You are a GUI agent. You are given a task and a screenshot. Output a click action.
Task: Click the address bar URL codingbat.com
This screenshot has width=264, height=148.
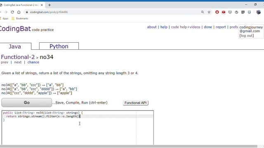[x=49, y=12]
